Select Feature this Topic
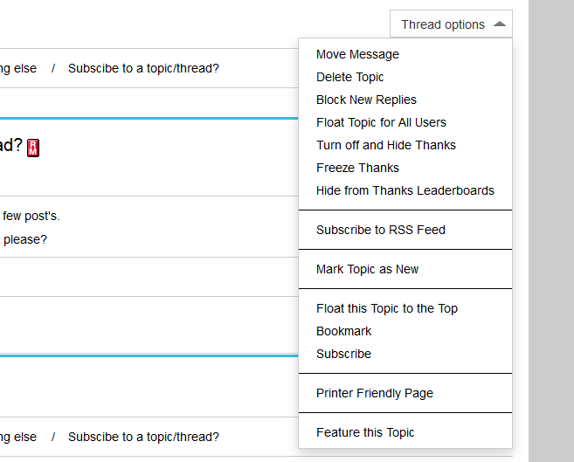Image resolution: width=574 pixels, height=462 pixels. [364, 432]
